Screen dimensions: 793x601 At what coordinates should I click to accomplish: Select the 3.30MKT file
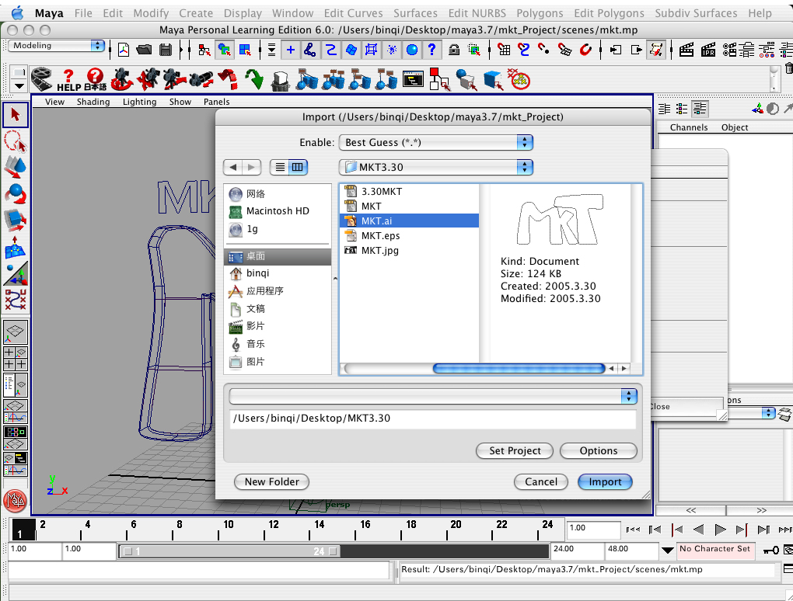(x=409, y=192)
